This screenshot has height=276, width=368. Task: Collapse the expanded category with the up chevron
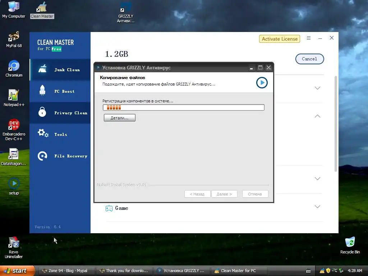tap(317, 116)
